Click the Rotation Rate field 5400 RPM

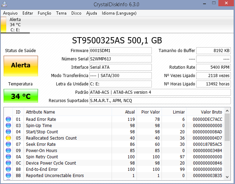click(x=214, y=67)
